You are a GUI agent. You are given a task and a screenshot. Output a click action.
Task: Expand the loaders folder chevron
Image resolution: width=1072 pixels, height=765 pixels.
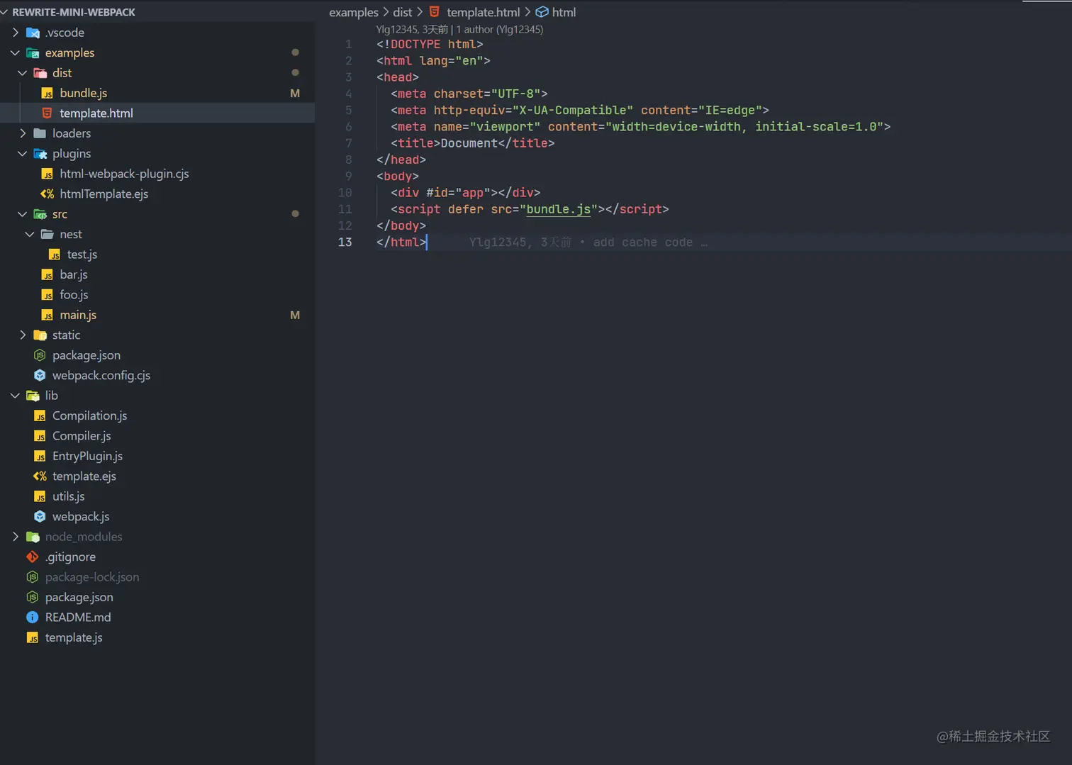pyautogui.click(x=23, y=133)
